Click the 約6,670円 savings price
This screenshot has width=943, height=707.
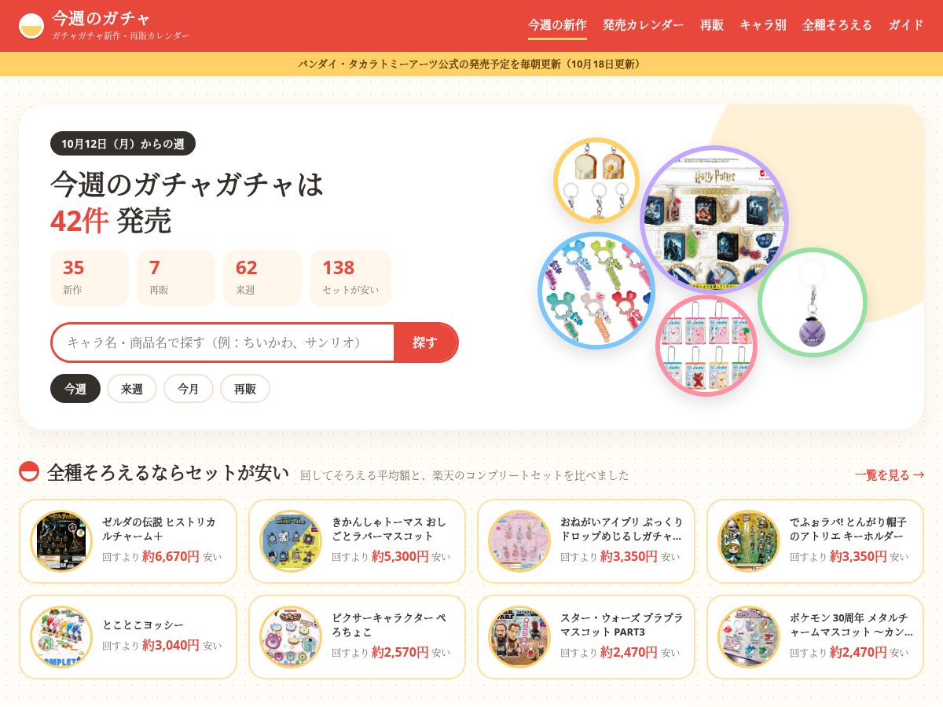(171, 556)
